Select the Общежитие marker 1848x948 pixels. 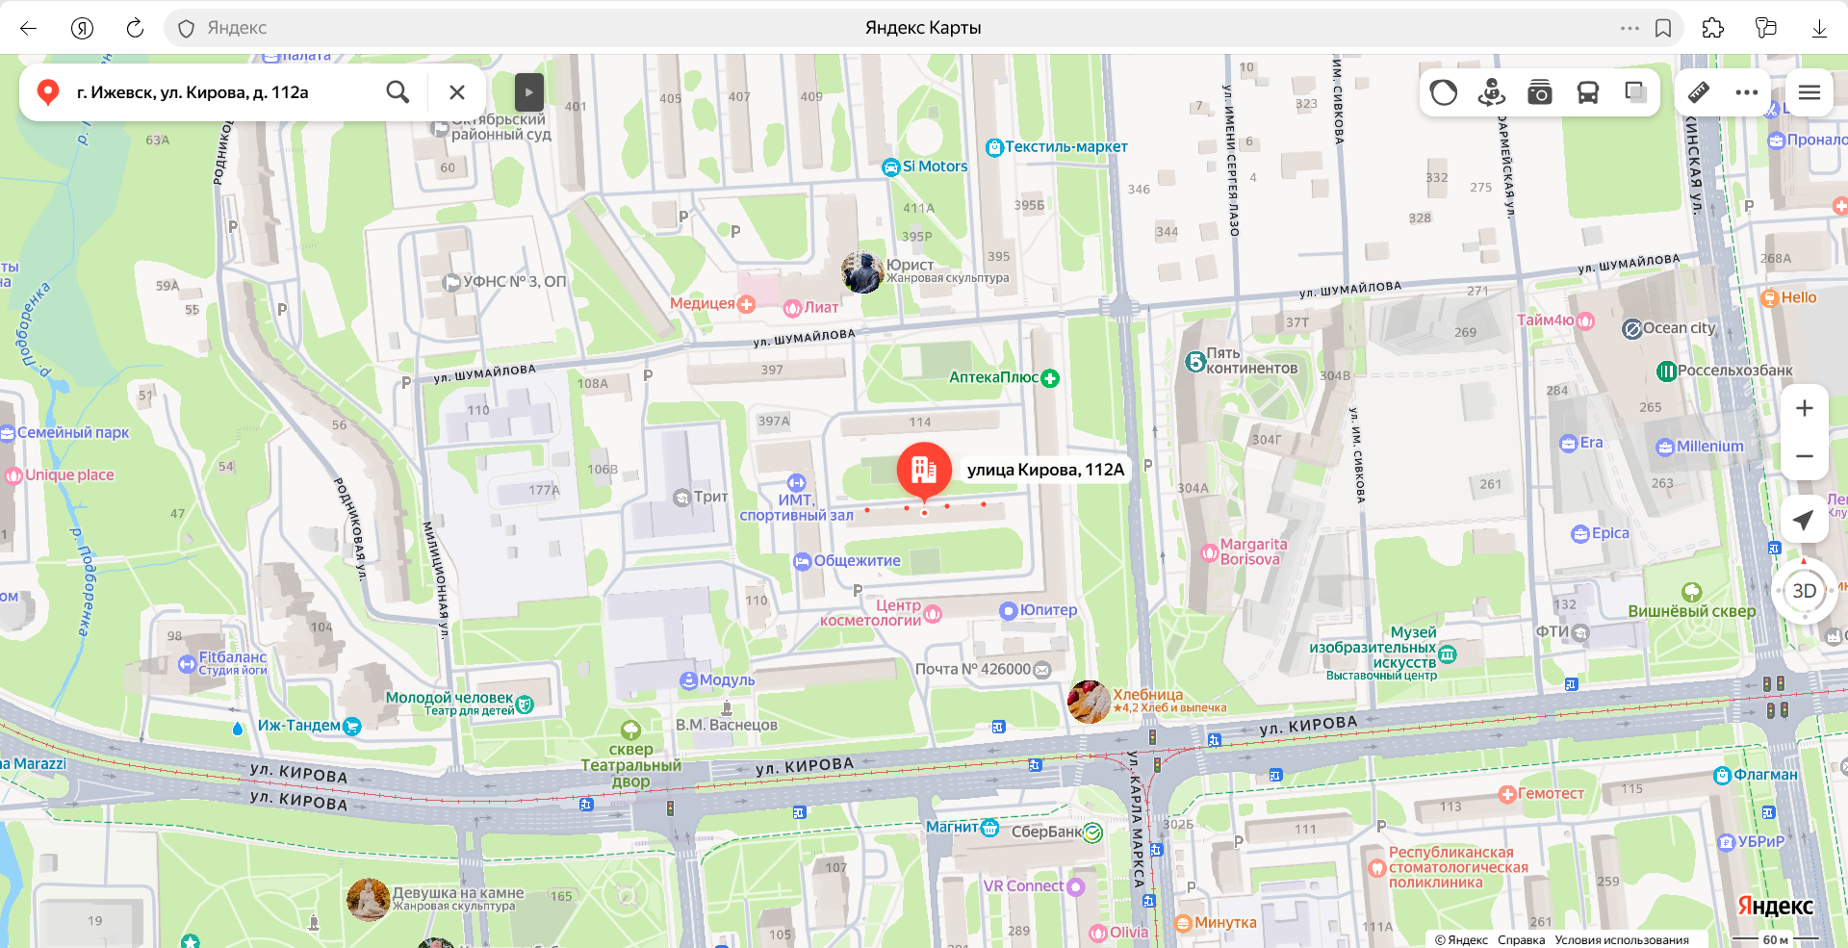pos(802,561)
